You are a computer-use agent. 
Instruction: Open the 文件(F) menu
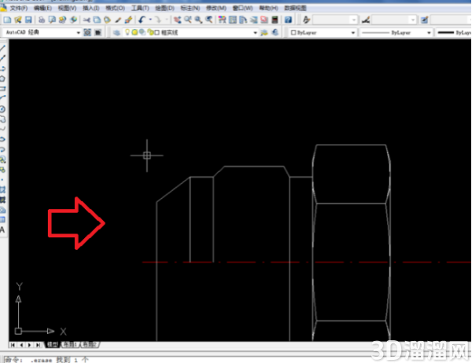coord(18,8)
